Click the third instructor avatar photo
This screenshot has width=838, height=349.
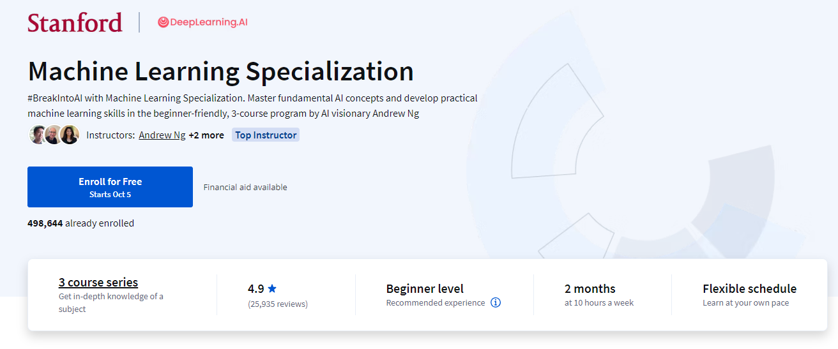tap(70, 135)
